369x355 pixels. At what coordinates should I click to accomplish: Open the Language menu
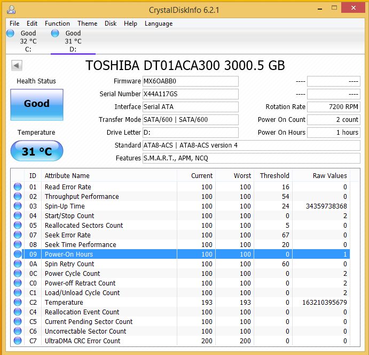[159, 24]
